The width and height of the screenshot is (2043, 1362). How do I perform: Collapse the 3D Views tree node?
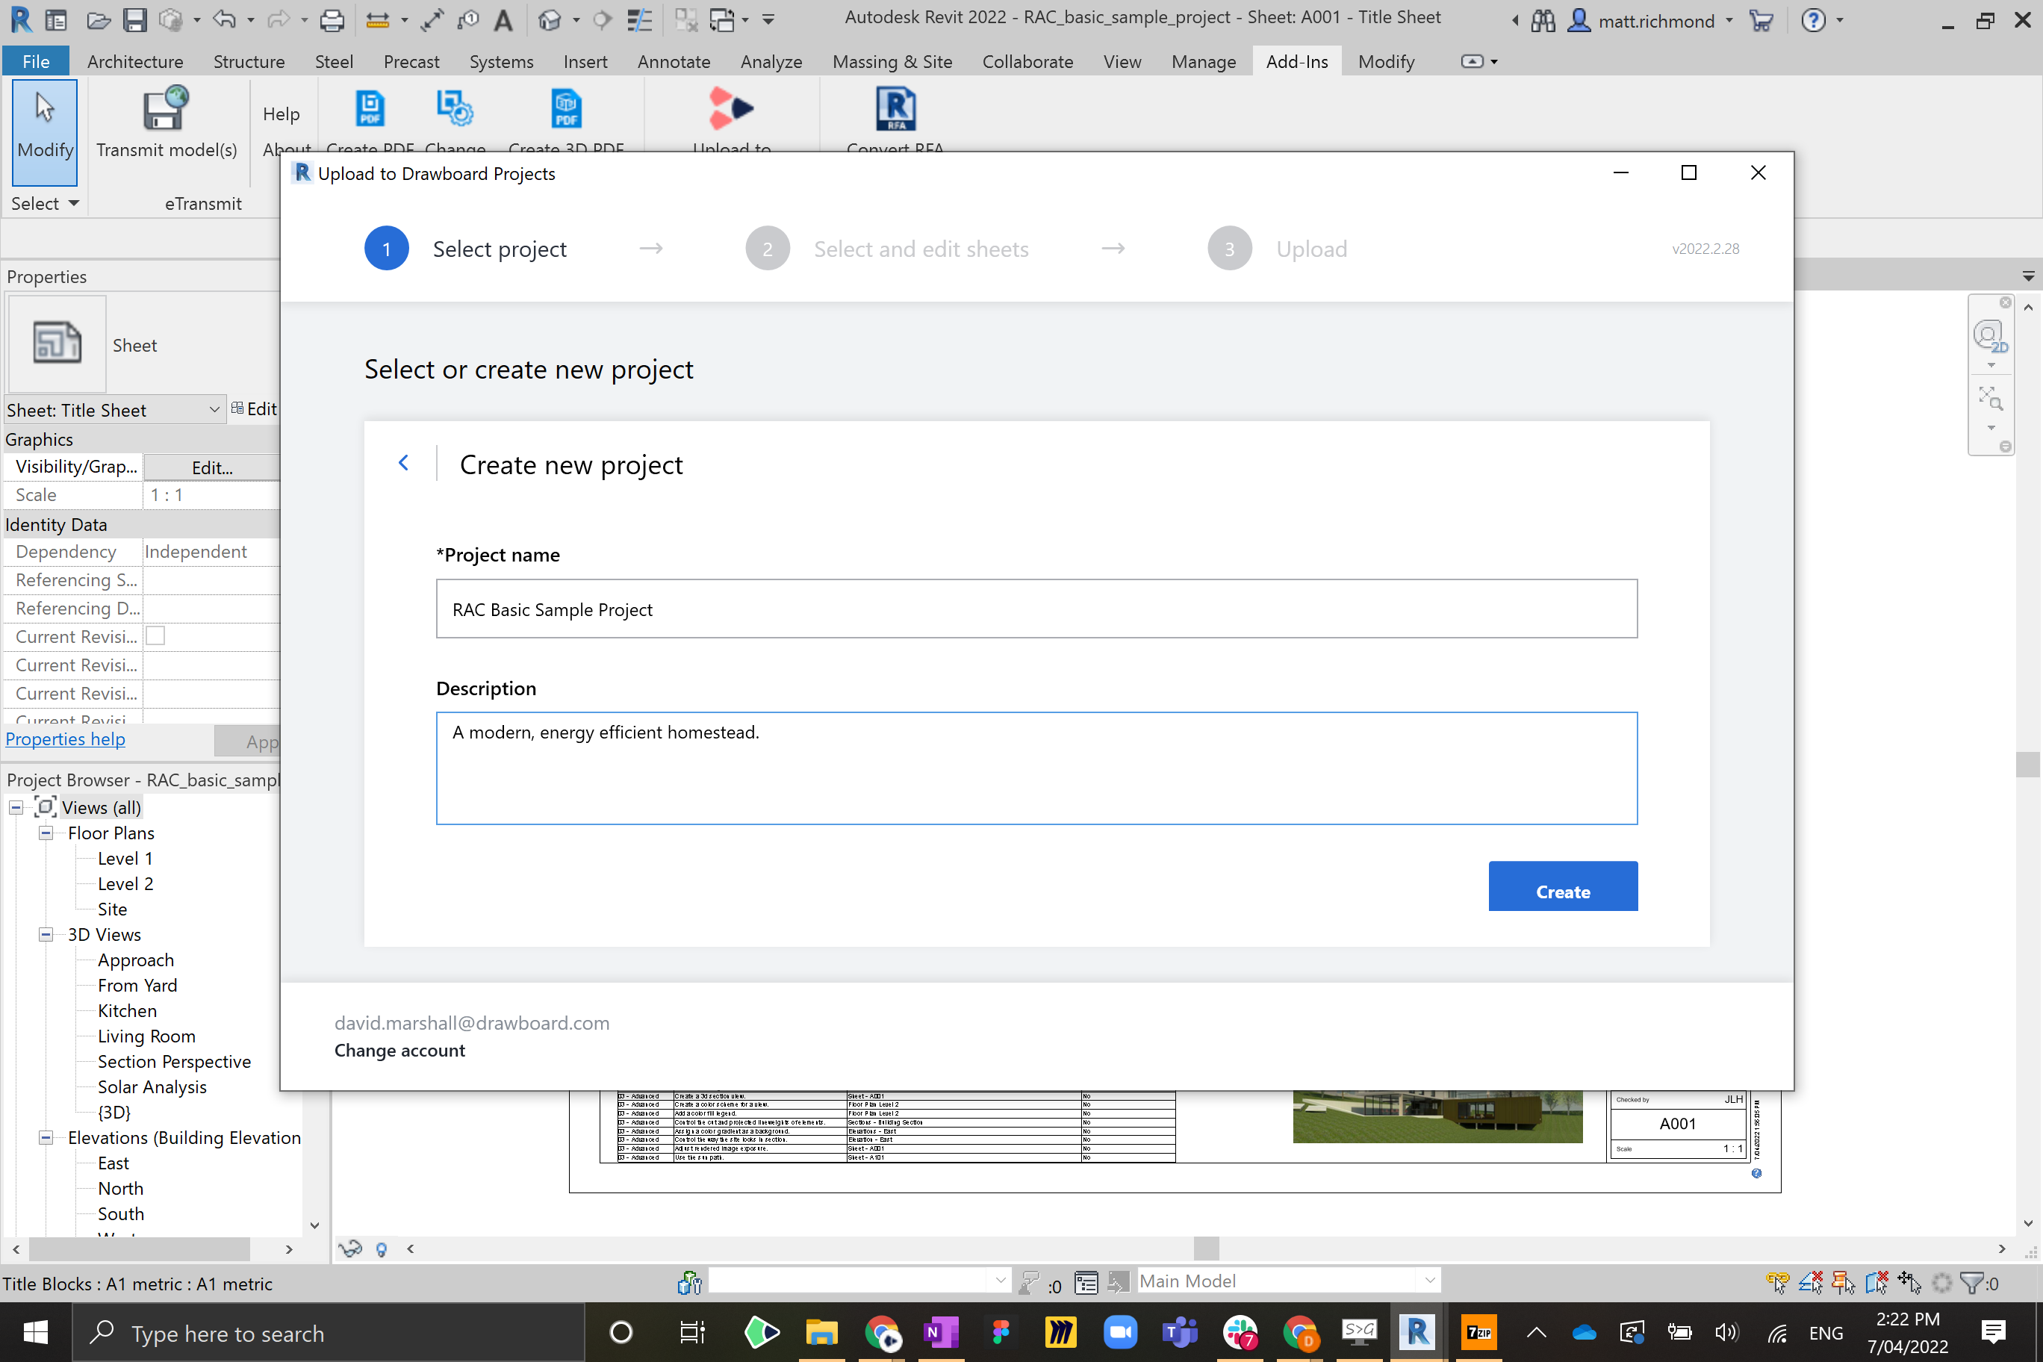(45, 935)
